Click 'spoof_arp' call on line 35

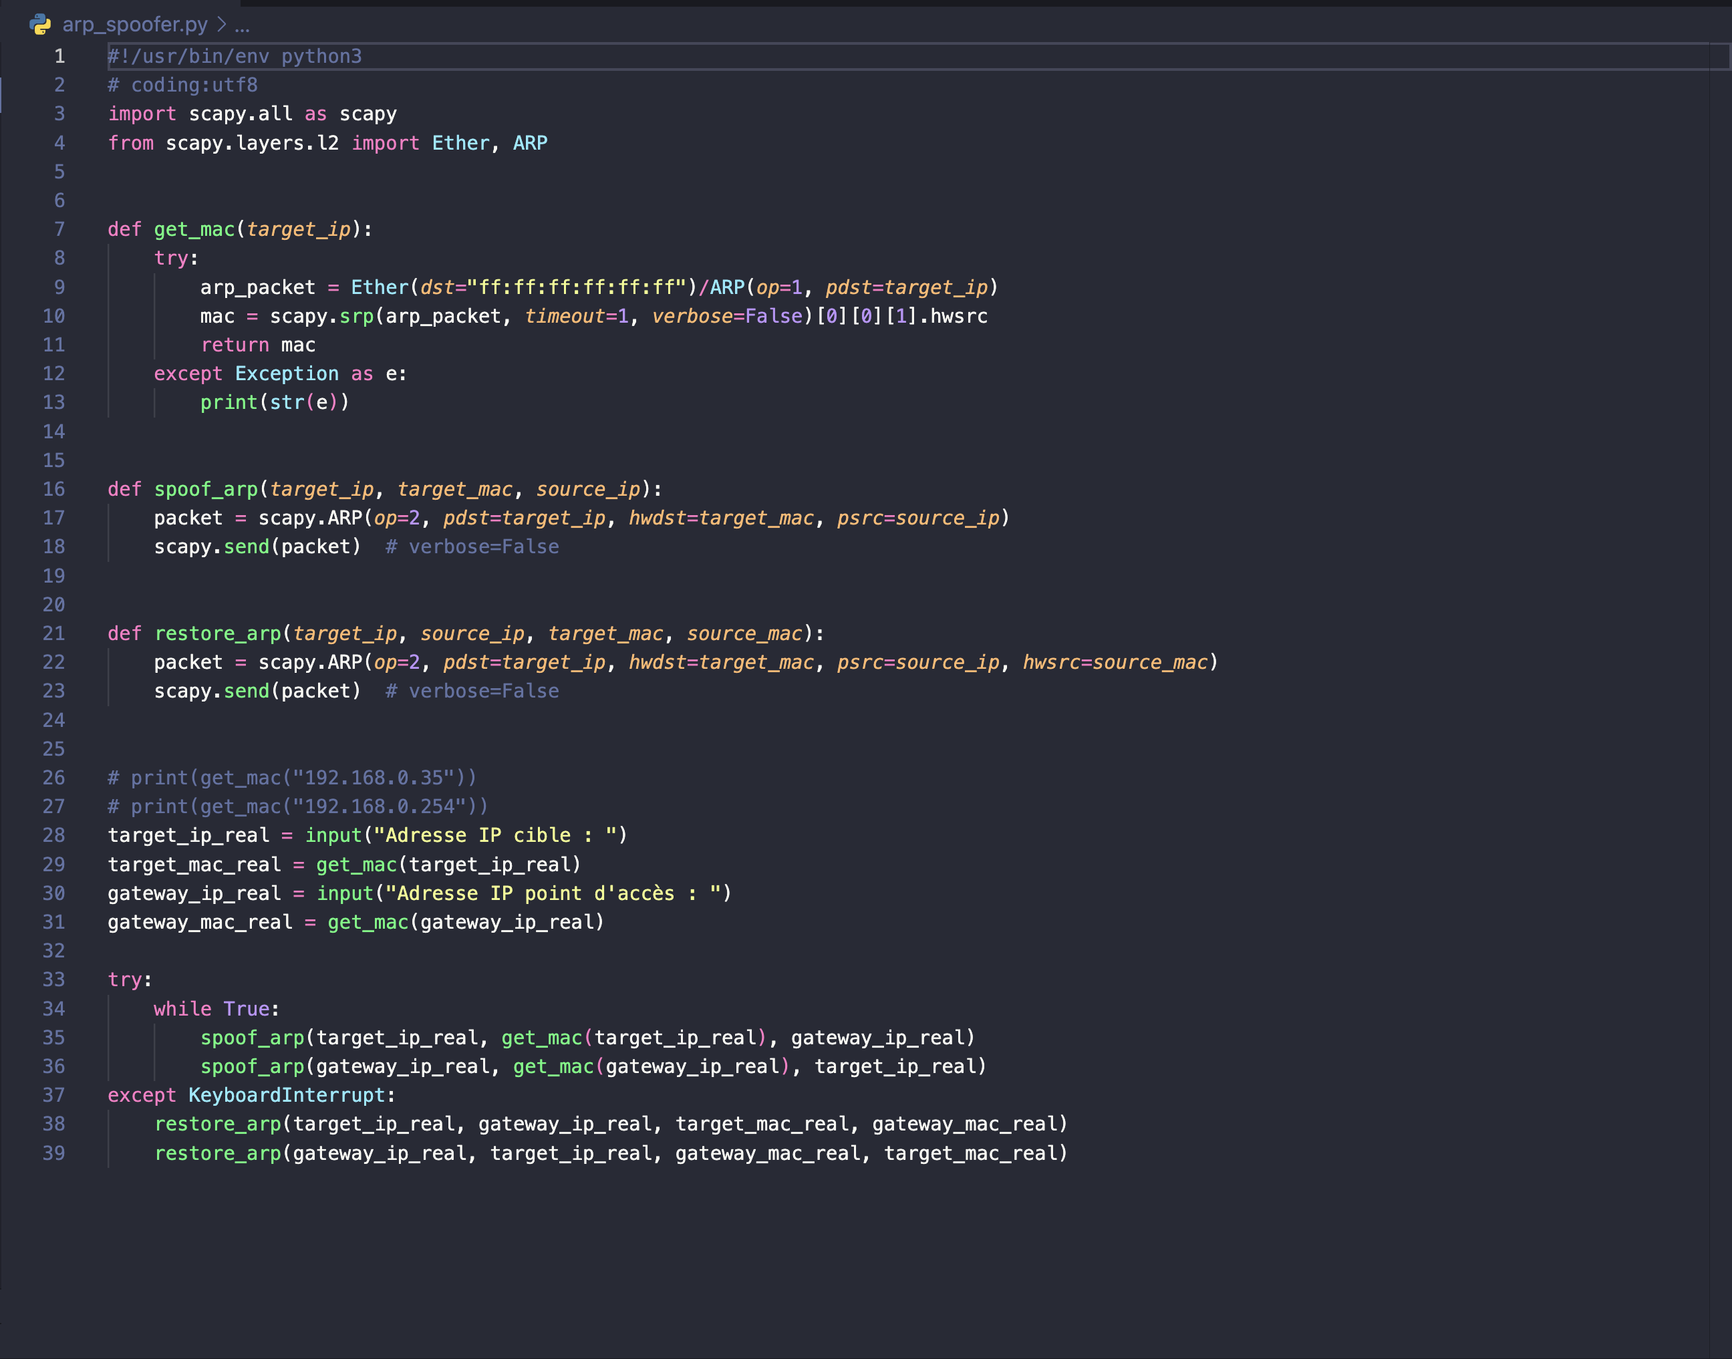point(252,1038)
